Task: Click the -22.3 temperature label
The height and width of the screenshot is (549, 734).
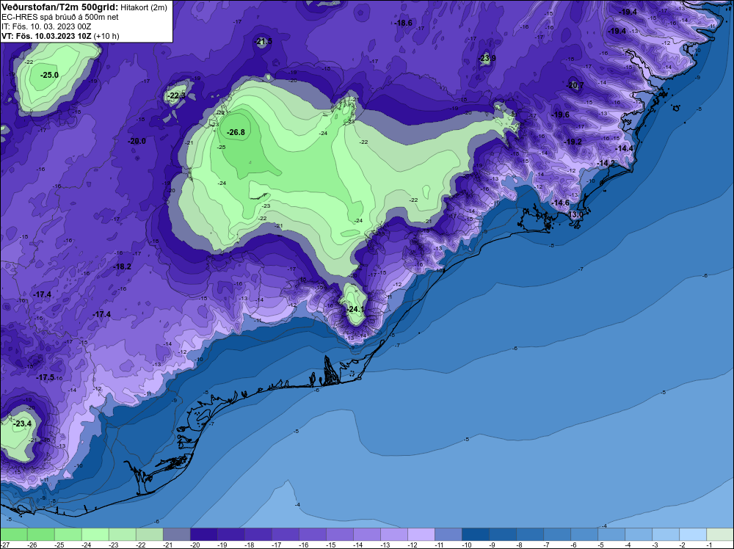Action: tap(176, 95)
